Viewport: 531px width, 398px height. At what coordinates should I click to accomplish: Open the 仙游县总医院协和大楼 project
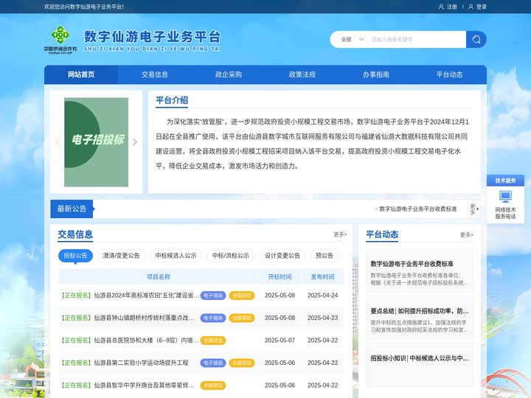146,340
